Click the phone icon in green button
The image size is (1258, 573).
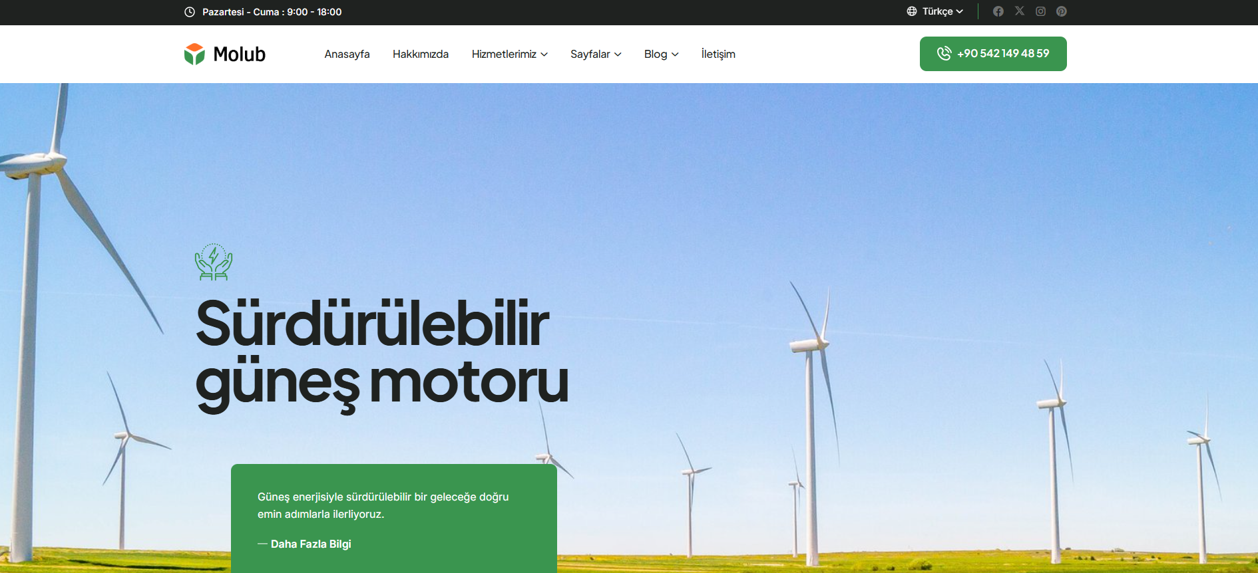point(944,54)
